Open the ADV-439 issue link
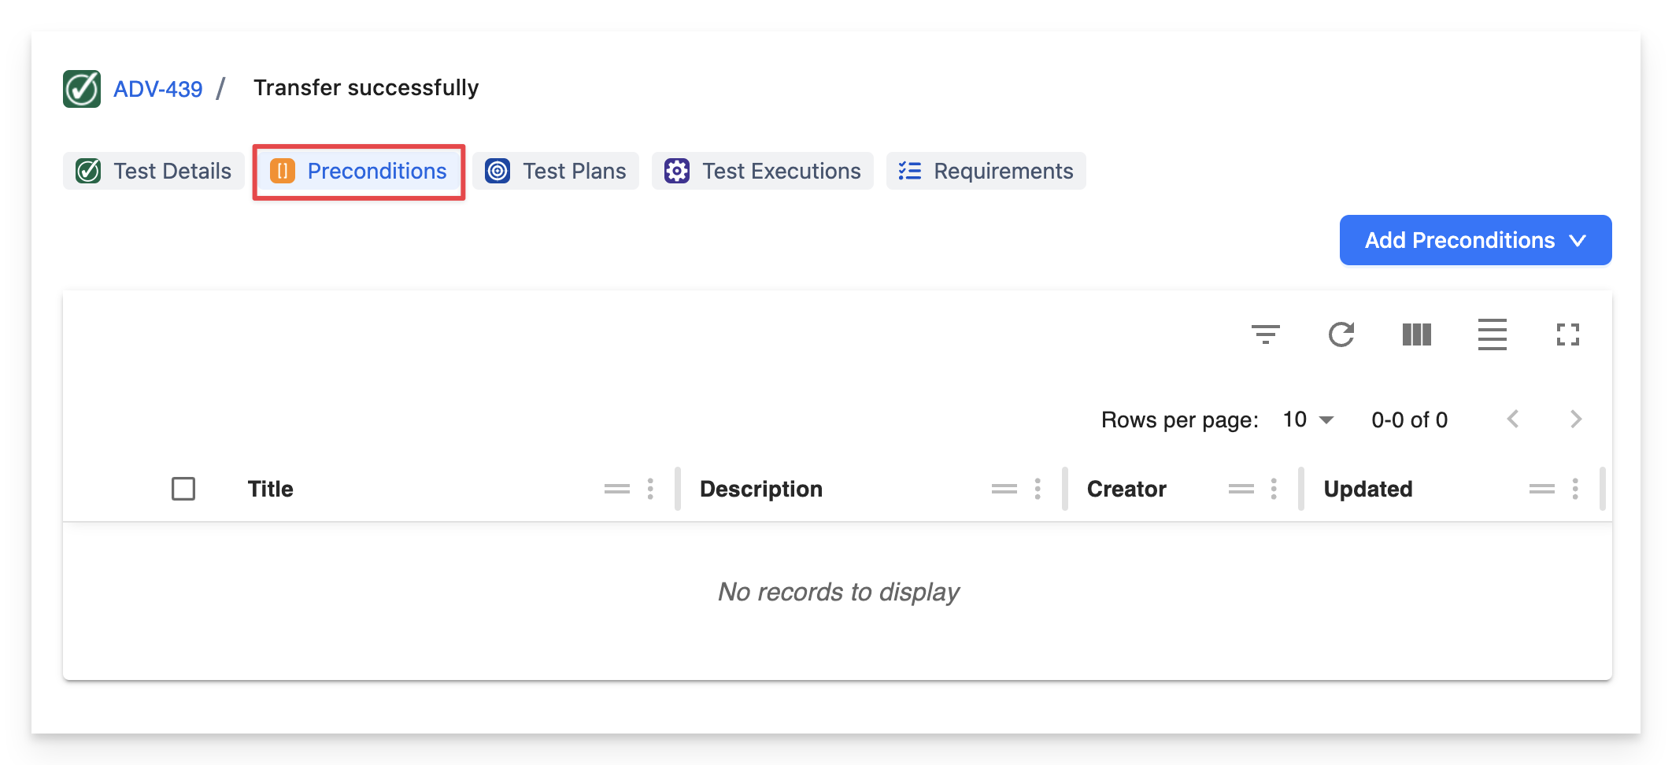The width and height of the screenshot is (1672, 765). [x=158, y=89]
